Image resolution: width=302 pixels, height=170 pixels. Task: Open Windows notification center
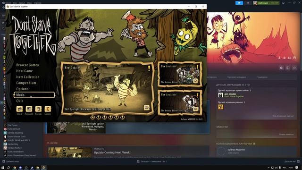point(297,168)
